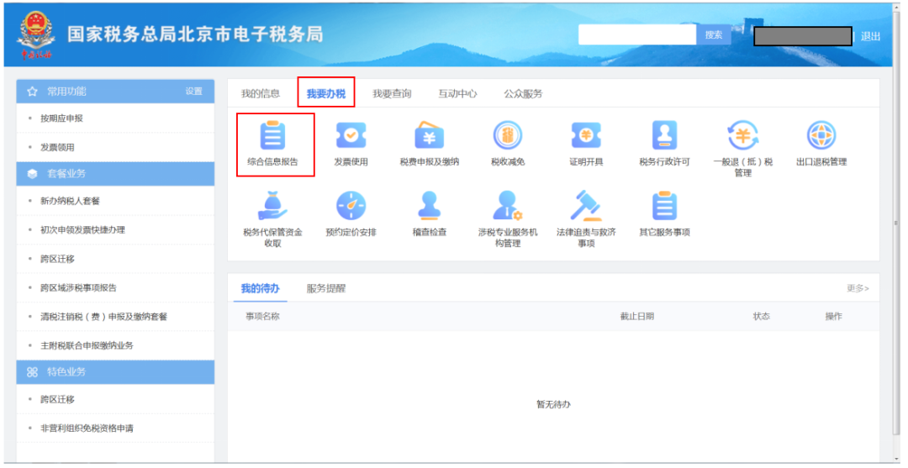The image size is (908, 468).
Task: Select 我的待办 tab
Action: tap(260, 288)
